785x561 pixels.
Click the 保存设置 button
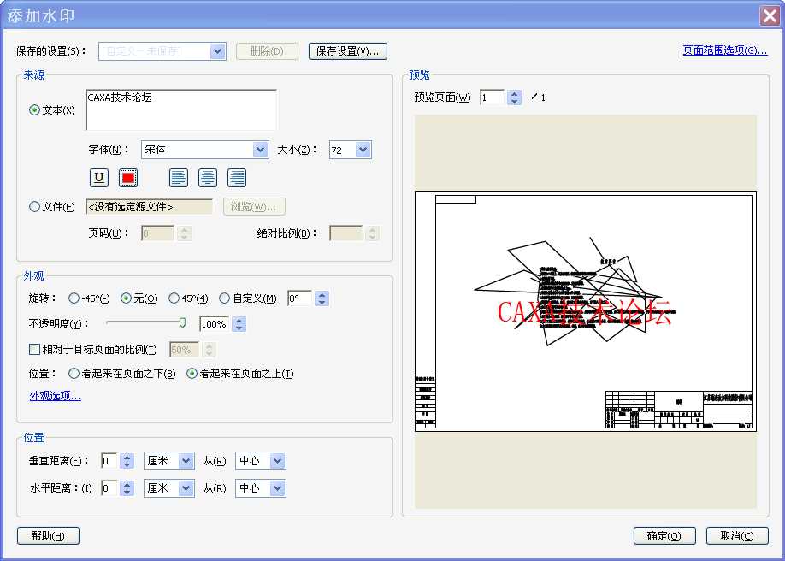tap(348, 51)
